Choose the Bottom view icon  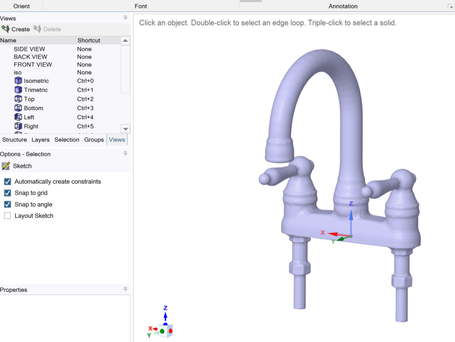pos(18,108)
